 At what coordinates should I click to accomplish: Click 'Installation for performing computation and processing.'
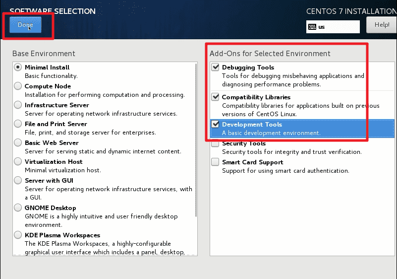click(x=105, y=95)
